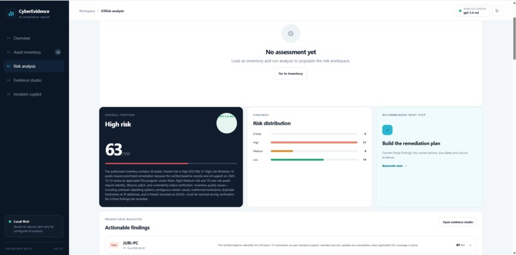Image resolution: width=516 pixels, height=255 pixels.
Task: Click the No assessment yet heading
Action: (x=291, y=52)
